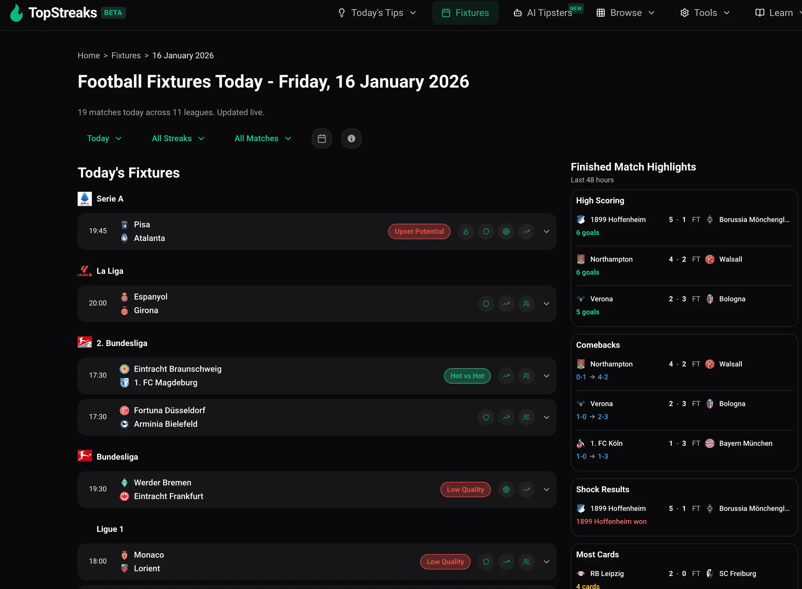Click the Bundesliga league logo
Image resolution: width=802 pixels, height=589 pixels.
tap(85, 456)
